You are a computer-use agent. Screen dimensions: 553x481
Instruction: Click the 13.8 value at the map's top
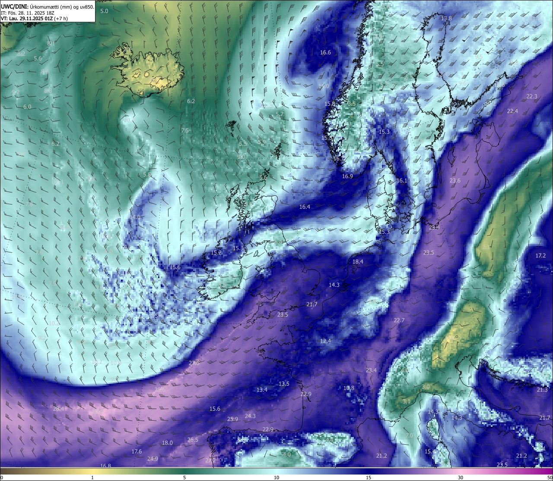click(x=446, y=18)
